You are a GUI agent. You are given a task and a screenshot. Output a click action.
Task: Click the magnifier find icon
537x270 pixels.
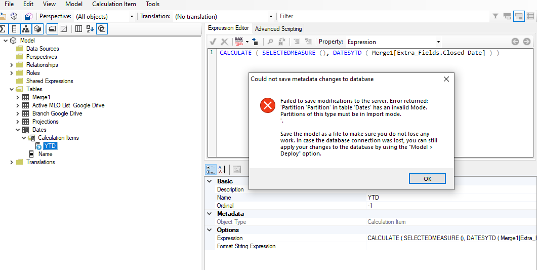pos(270,42)
